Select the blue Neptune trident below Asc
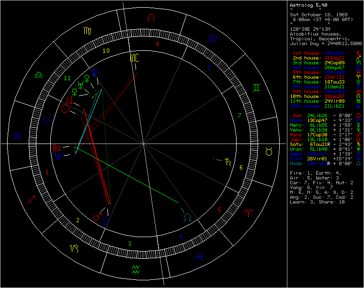Image resolution: width=364 pixels, height=288 pixels. (x=58, y=156)
